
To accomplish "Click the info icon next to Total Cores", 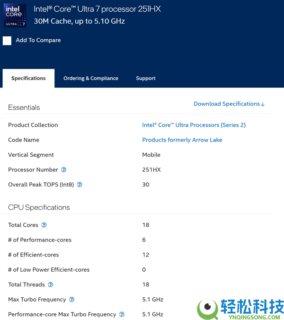I will pyautogui.click(x=44, y=225).
